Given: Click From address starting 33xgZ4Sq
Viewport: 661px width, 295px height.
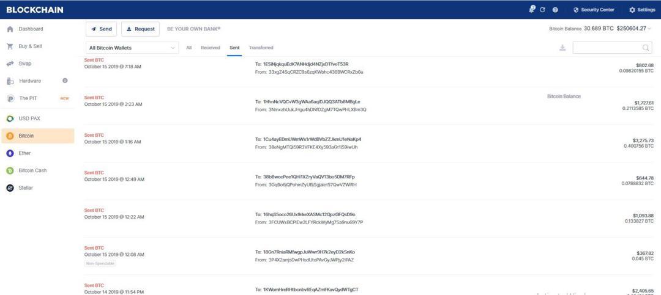Looking at the screenshot, I should tap(316, 72).
